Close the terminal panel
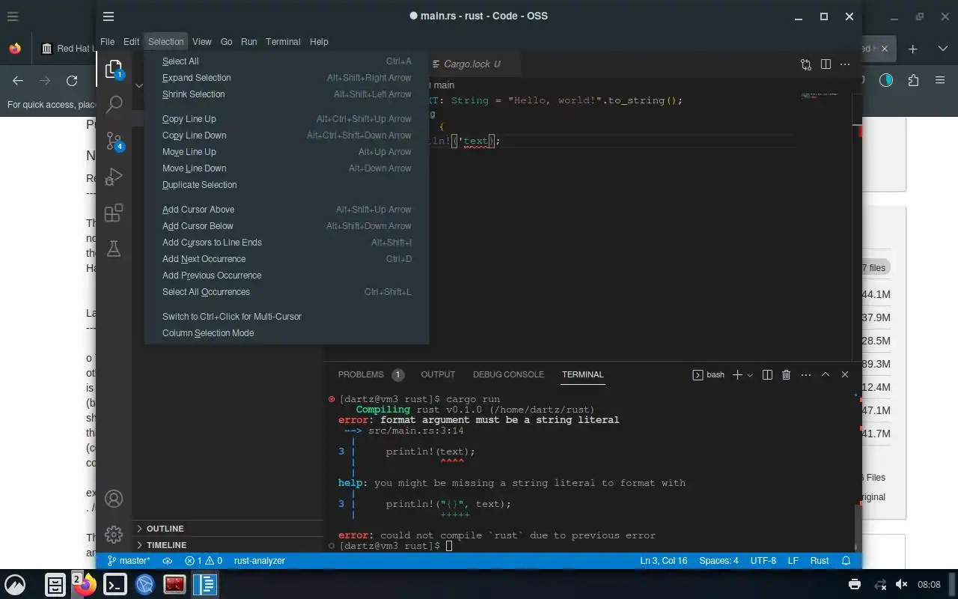This screenshot has width=958, height=599. point(845,374)
